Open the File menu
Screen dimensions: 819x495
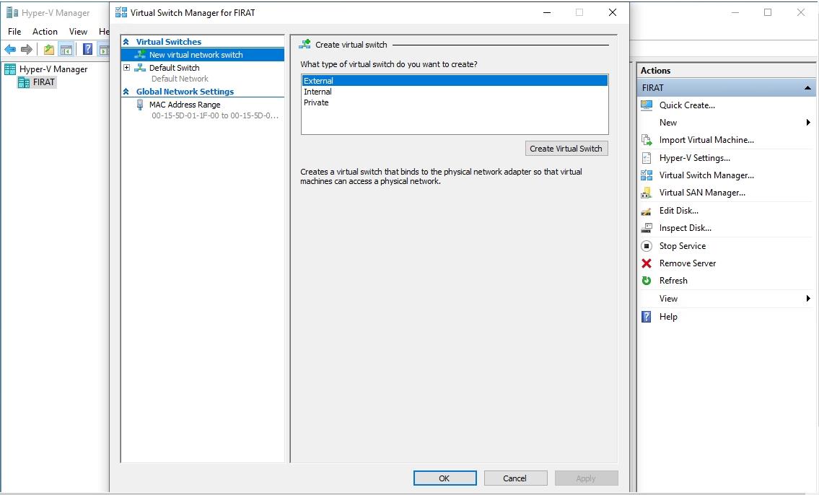14,31
